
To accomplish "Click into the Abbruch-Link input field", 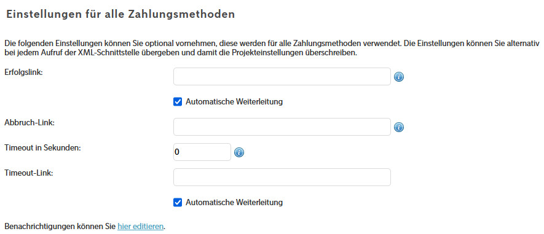I will (x=282, y=127).
